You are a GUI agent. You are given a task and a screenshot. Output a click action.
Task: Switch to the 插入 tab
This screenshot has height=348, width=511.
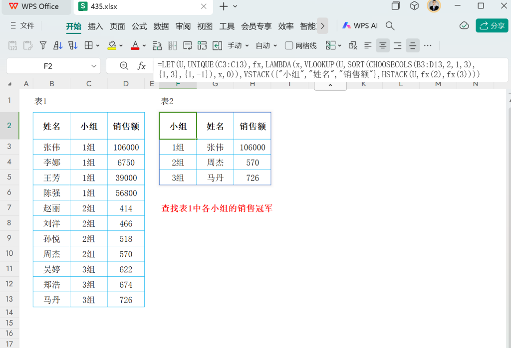point(95,26)
